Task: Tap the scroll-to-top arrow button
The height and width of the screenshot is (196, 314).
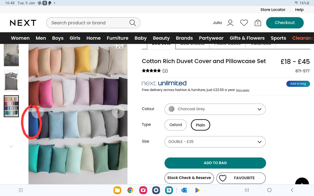Action: click(302, 181)
